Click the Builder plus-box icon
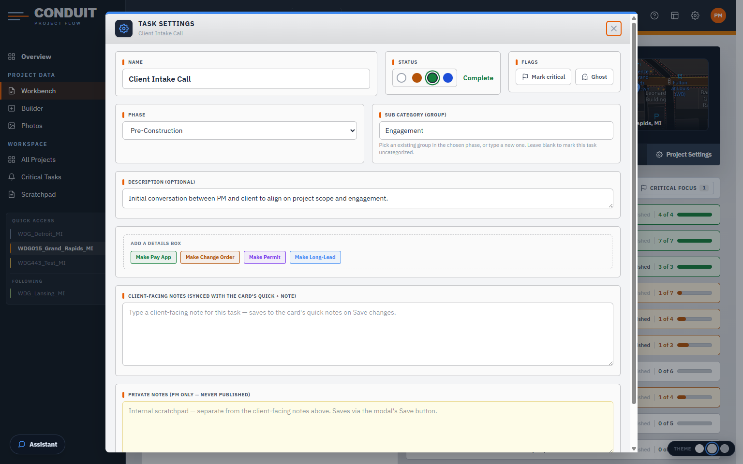Viewport: 743px width, 464px height. tap(12, 108)
